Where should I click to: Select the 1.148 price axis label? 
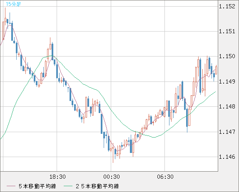(x=227, y=106)
